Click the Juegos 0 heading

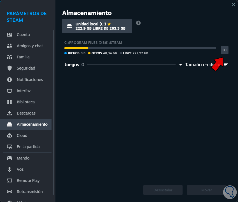coord(74,65)
